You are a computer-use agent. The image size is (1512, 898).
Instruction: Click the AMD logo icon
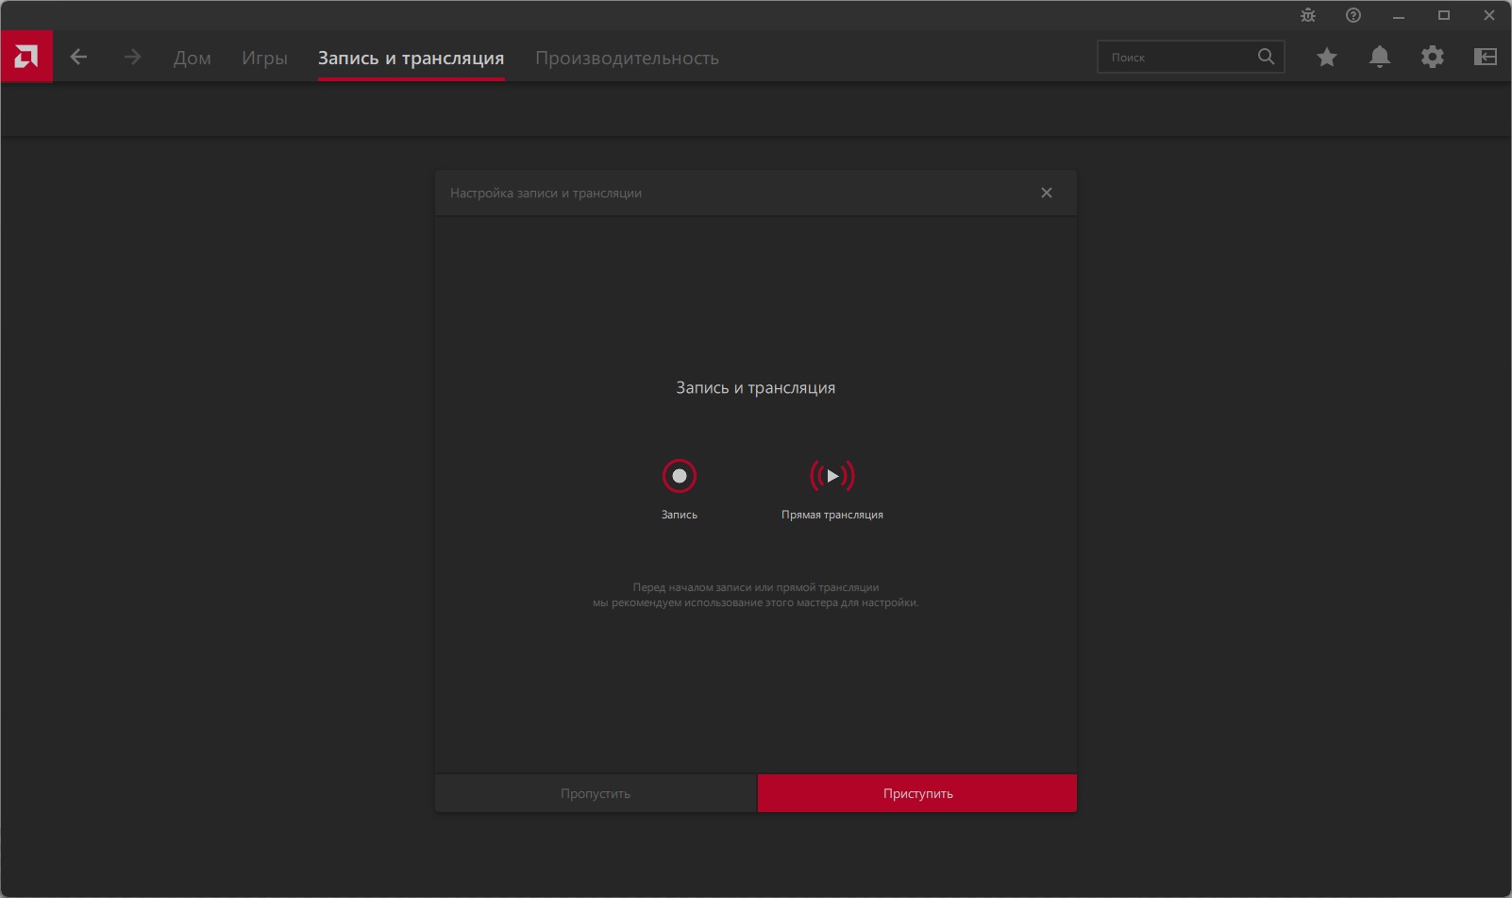(26, 57)
